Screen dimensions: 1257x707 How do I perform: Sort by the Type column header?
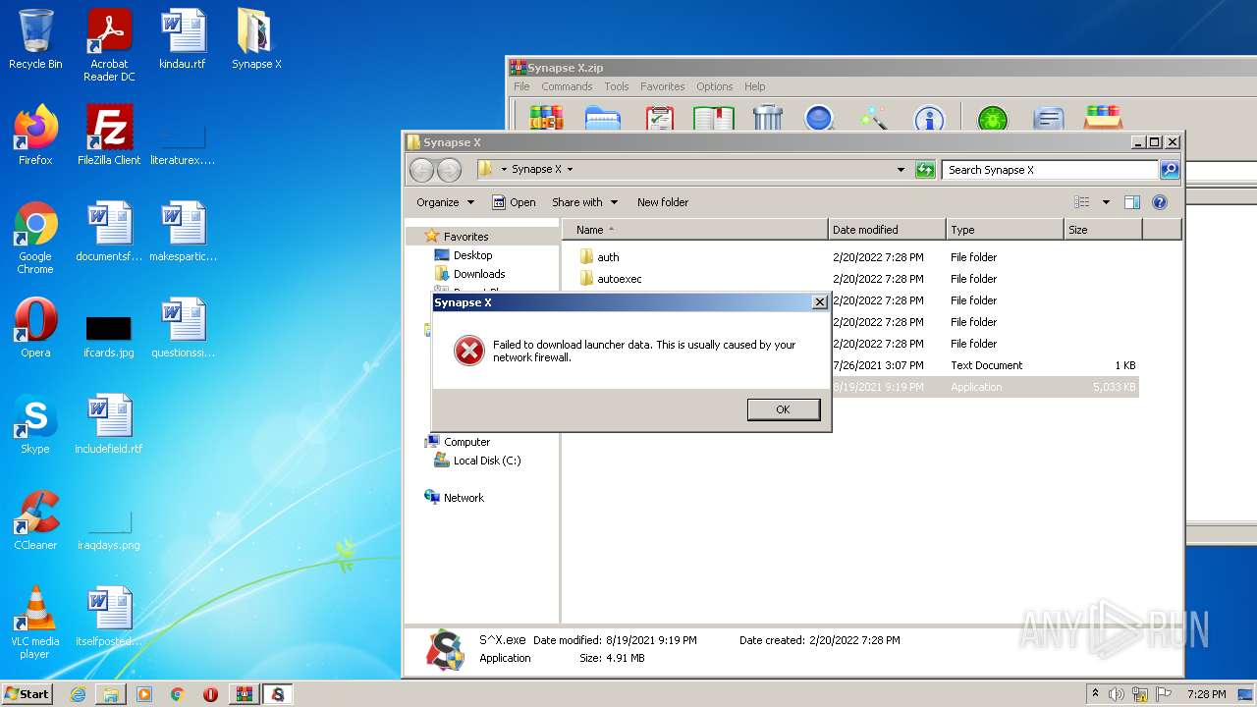(1005, 230)
